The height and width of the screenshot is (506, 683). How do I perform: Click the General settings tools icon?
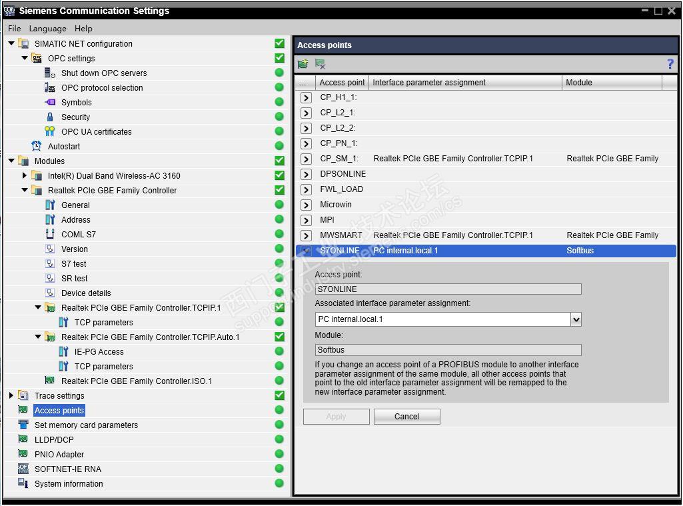(50, 205)
